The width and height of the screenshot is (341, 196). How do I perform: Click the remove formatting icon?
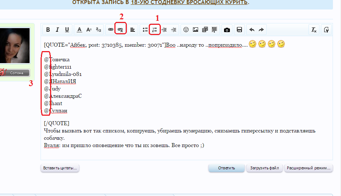(x=314, y=30)
